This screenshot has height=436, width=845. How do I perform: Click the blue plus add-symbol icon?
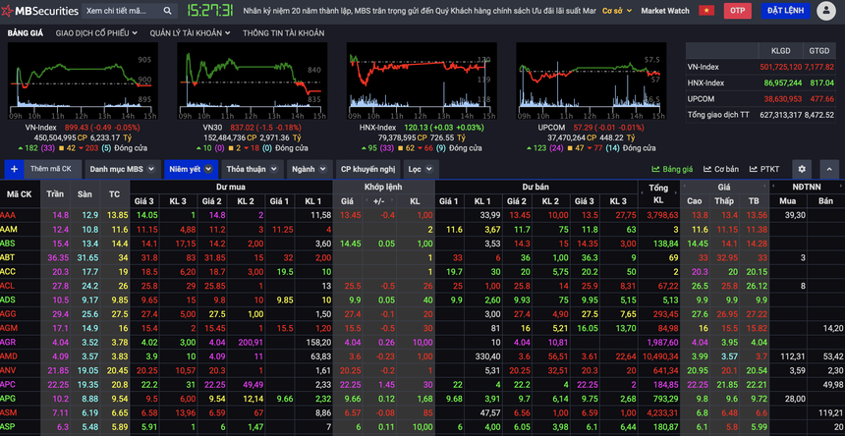(14, 169)
